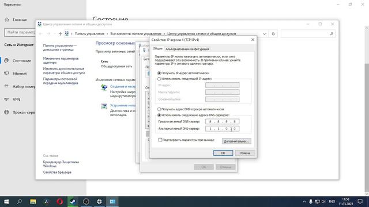Expand the address bar history dropdown

(x=264, y=34)
